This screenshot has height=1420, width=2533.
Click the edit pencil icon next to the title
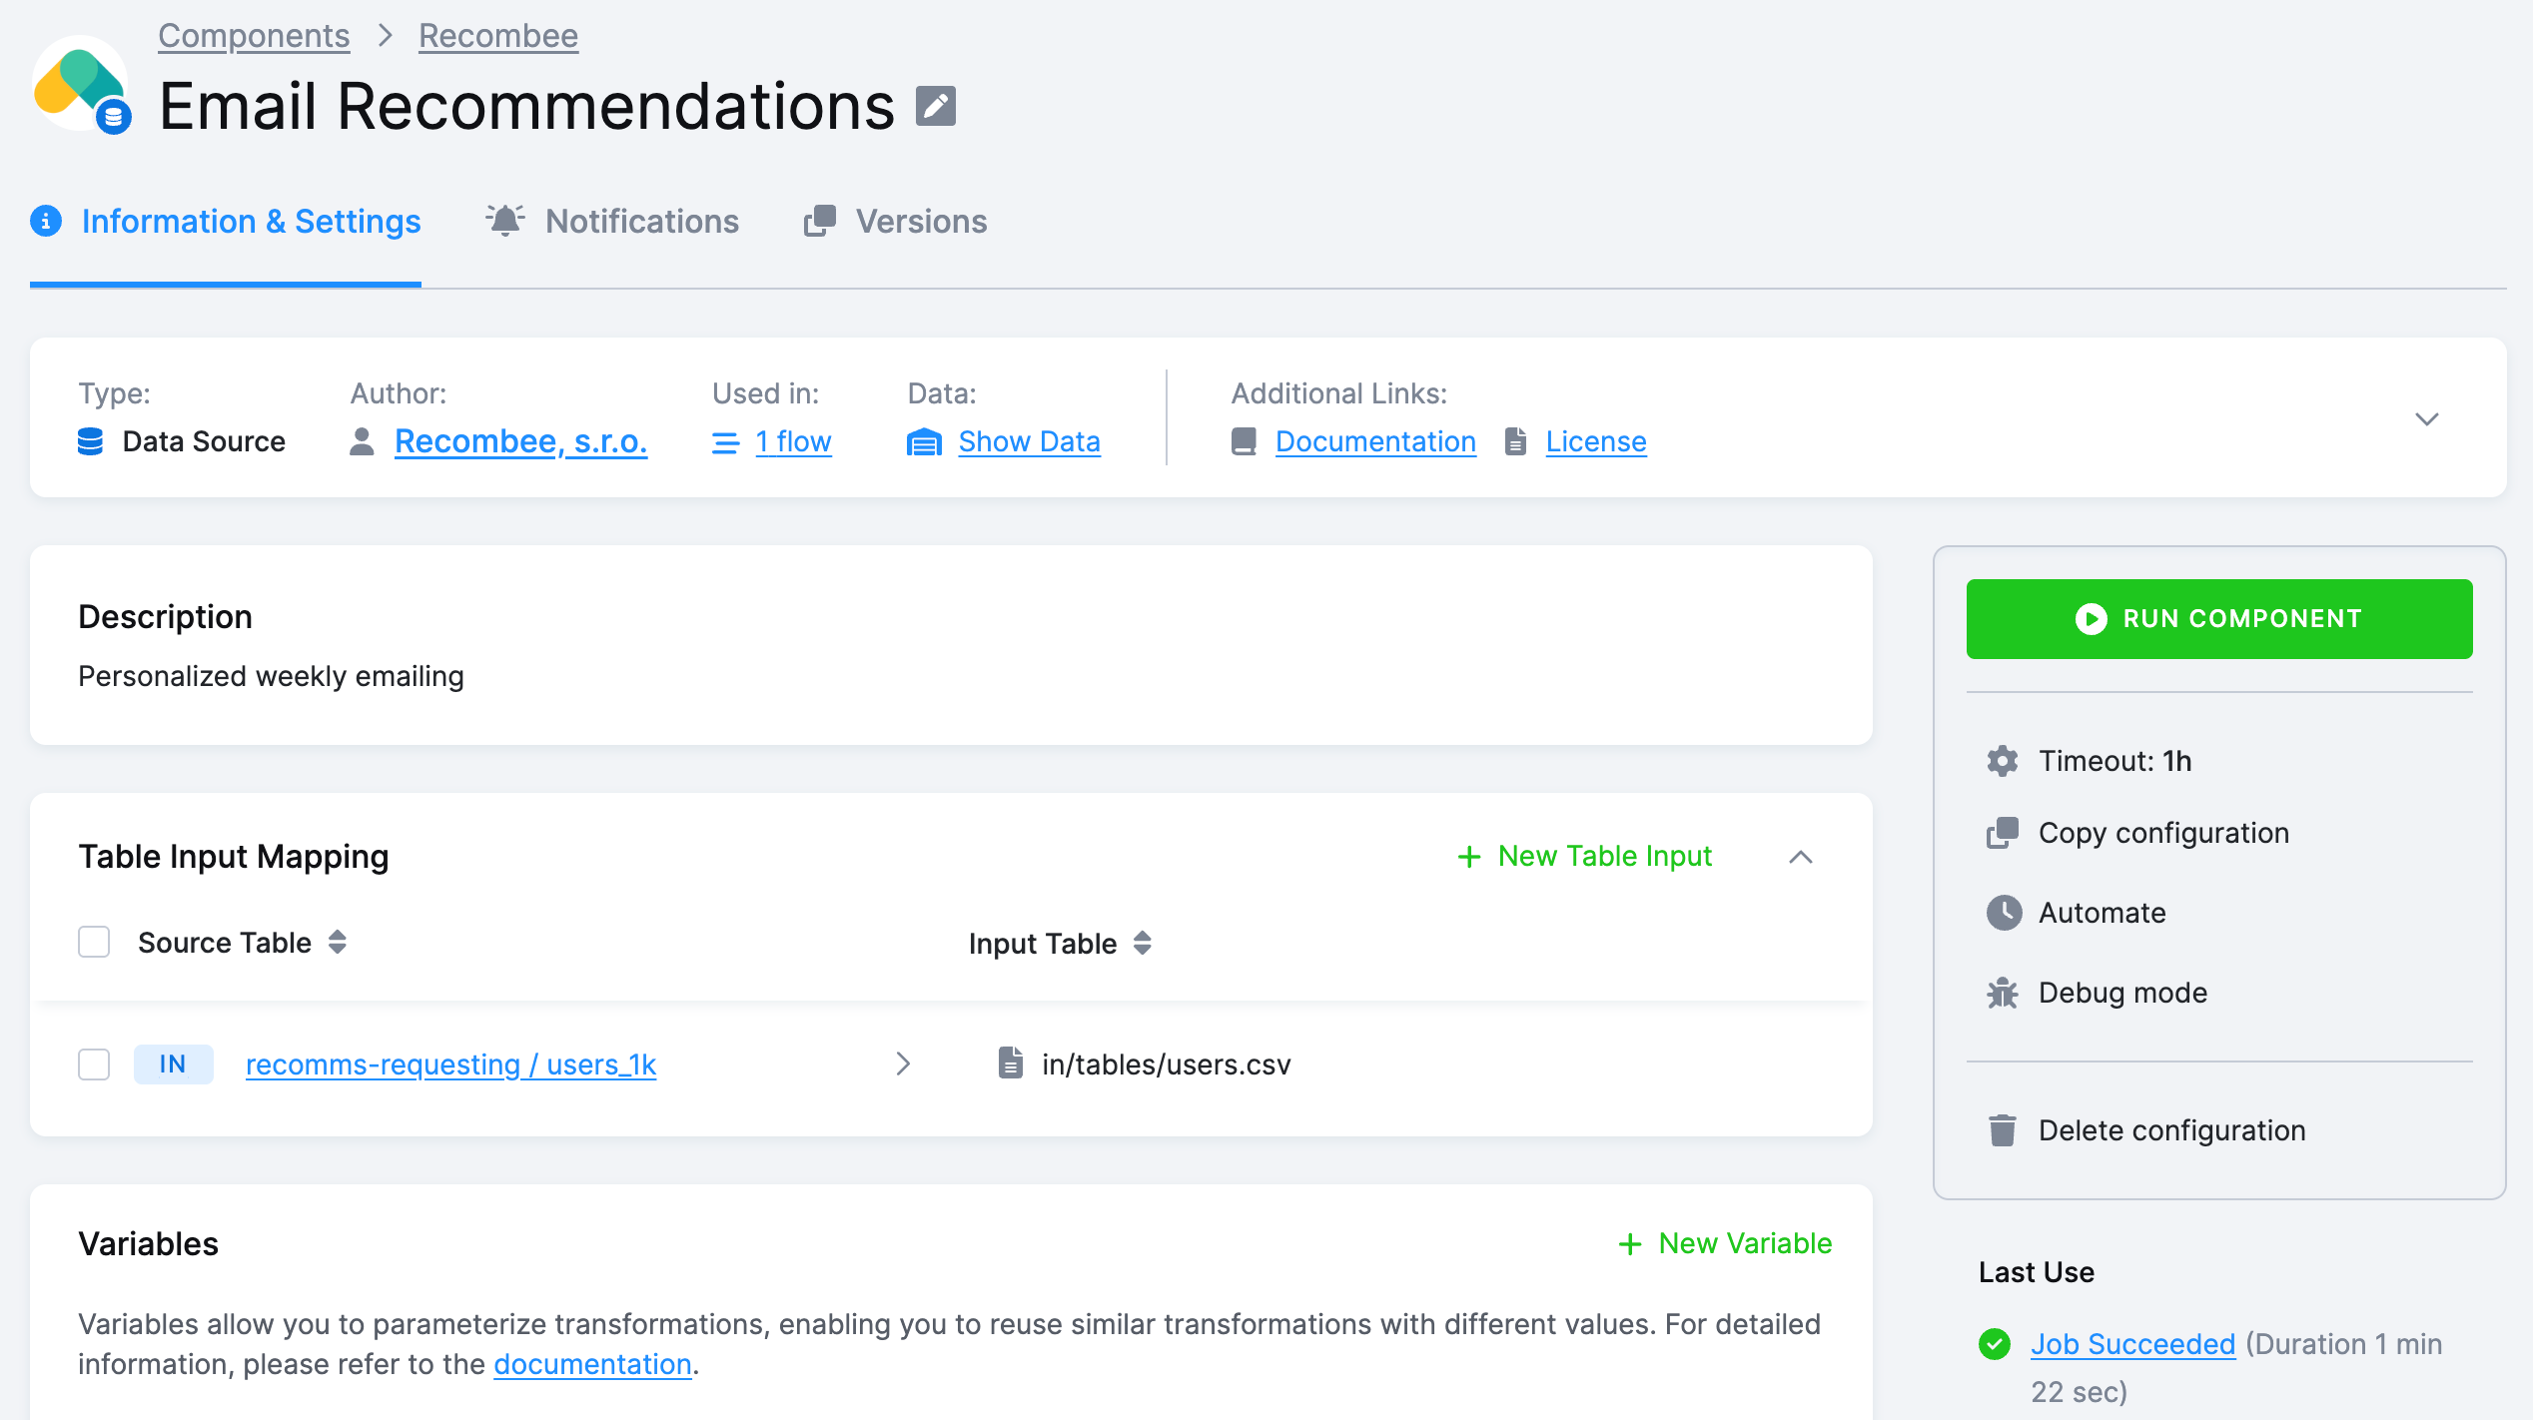pyautogui.click(x=936, y=106)
